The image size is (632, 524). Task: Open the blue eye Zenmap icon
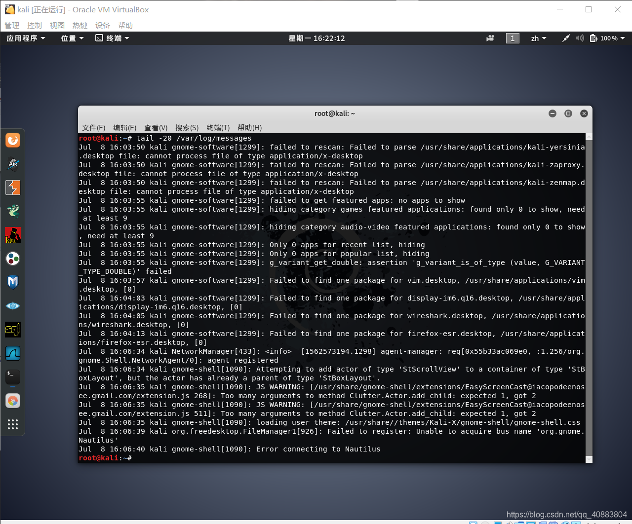coord(13,306)
